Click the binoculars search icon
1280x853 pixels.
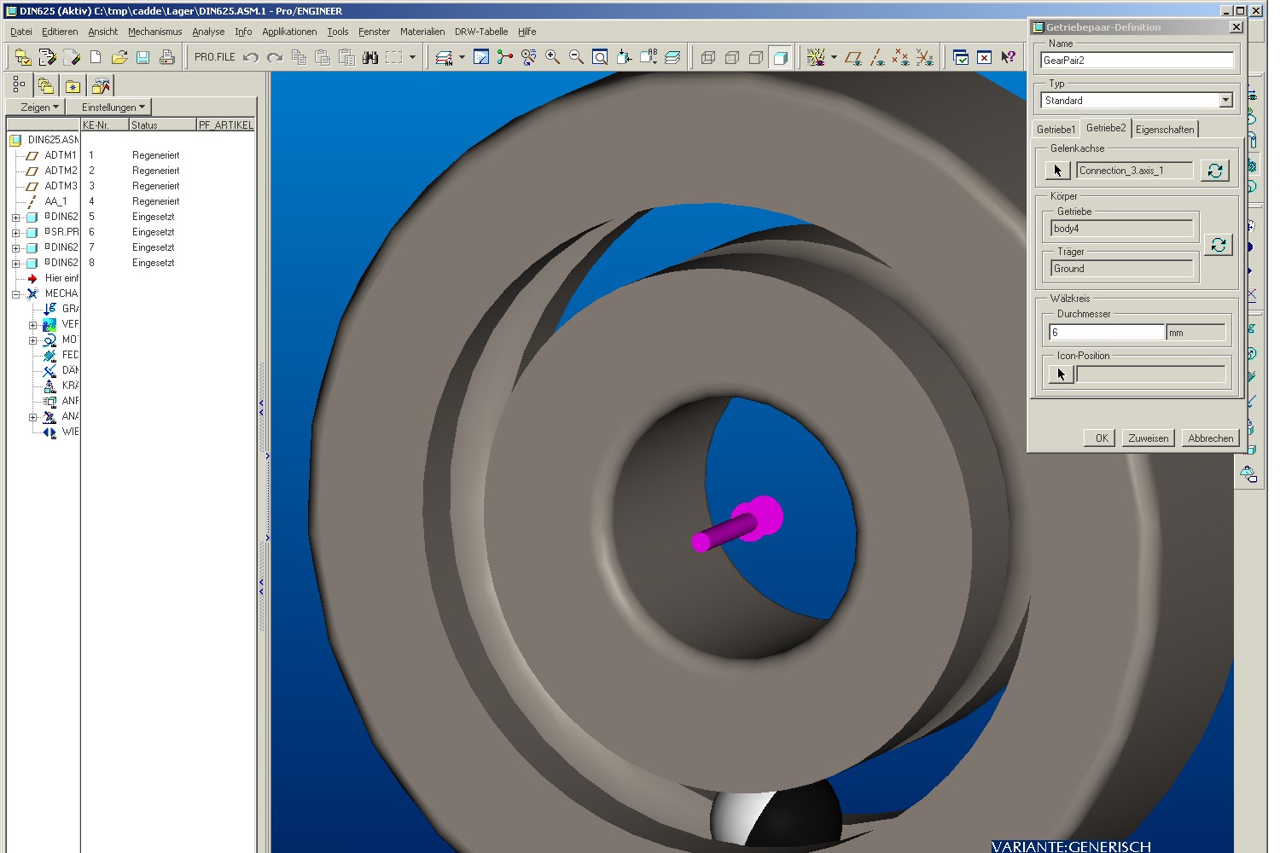point(370,57)
